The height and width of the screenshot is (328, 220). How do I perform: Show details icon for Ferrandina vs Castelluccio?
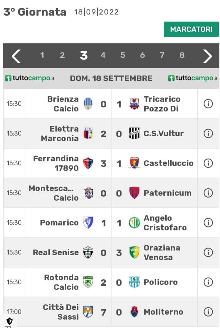click(x=208, y=163)
